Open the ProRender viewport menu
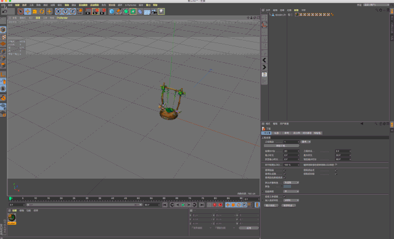The width and height of the screenshot is (394, 239). coord(62,18)
